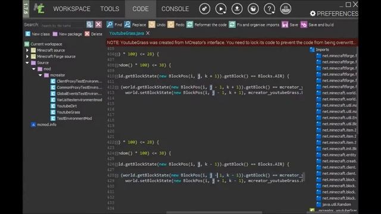
Task: Collapse the Source folder node
Action: (x=27, y=62)
